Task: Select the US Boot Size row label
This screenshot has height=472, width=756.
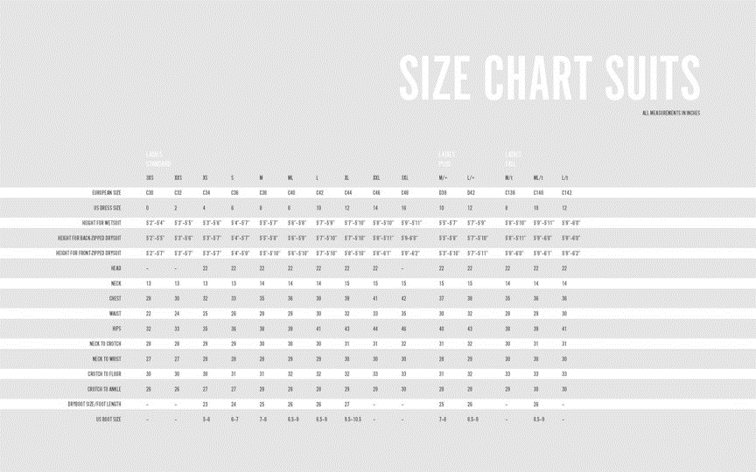Action: [x=108, y=420]
